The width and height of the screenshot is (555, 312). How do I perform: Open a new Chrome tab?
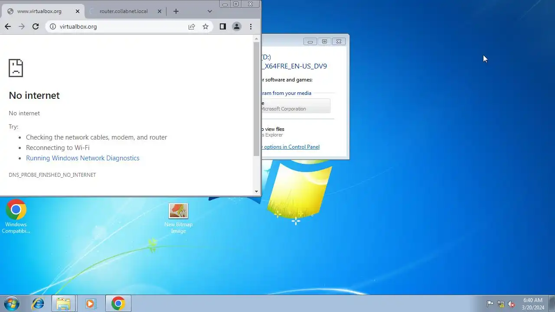point(176,11)
